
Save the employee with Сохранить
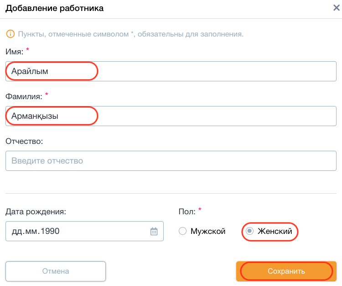coord(286,271)
